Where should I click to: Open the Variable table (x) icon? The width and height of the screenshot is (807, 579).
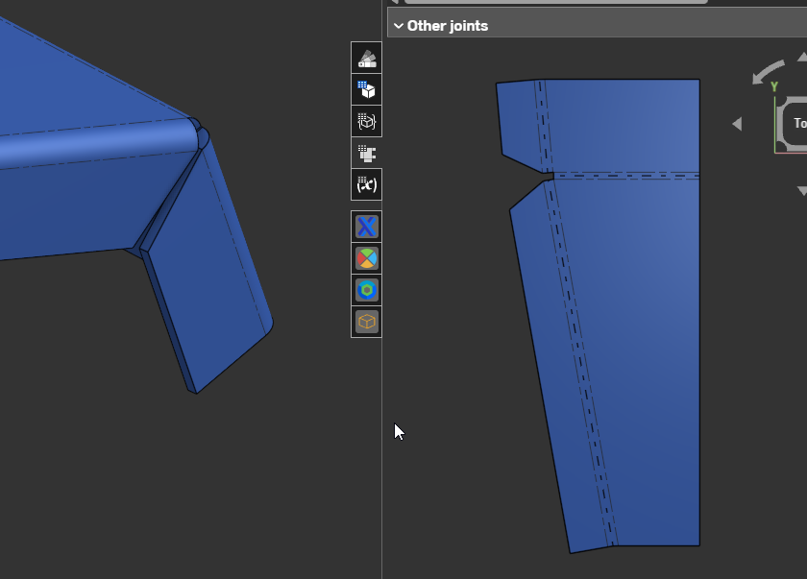click(x=366, y=184)
